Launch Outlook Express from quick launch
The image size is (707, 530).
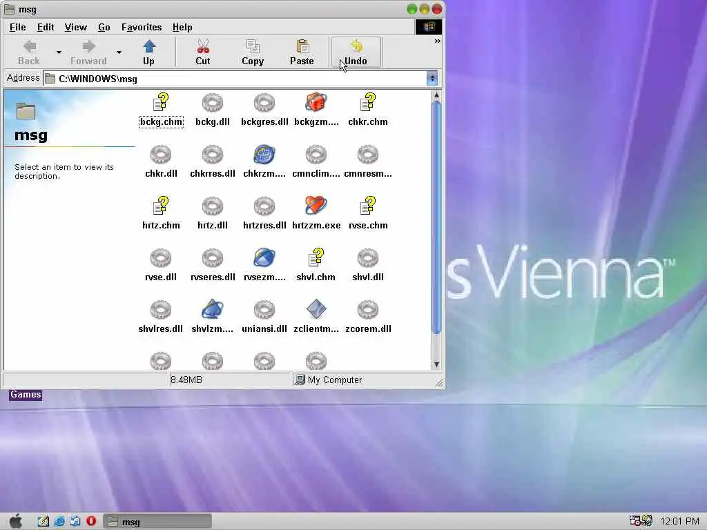[x=75, y=522]
